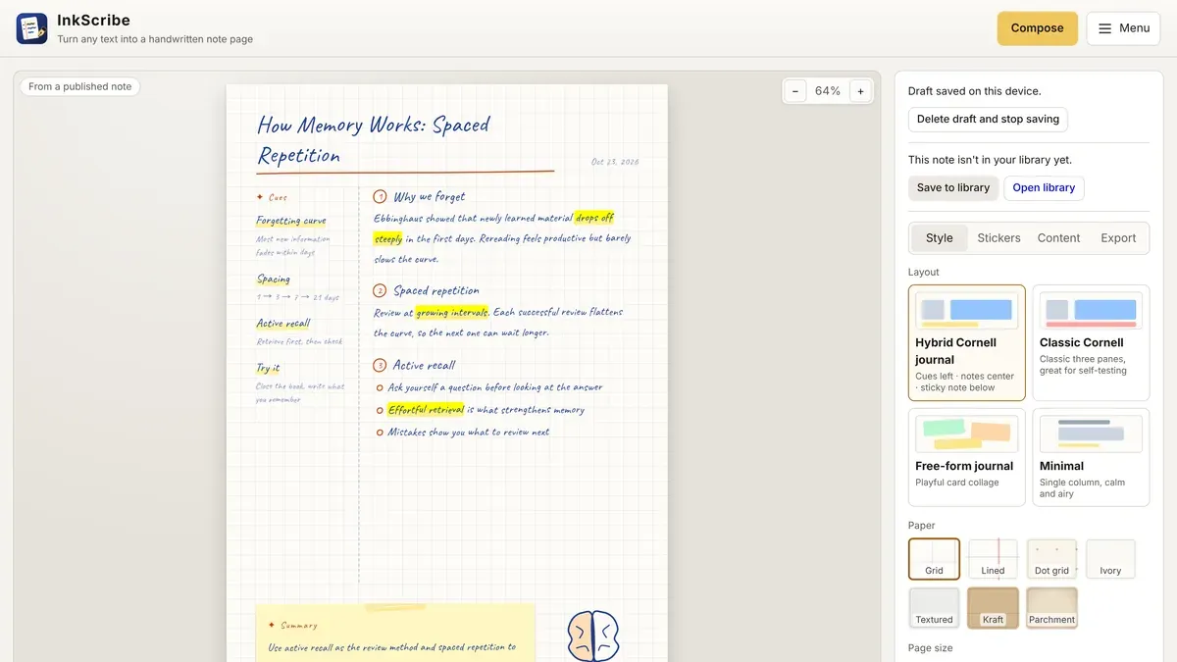The width and height of the screenshot is (1177, 662).
Task: Choose the Textured paper swatch
Action: (x=934, y=607)
